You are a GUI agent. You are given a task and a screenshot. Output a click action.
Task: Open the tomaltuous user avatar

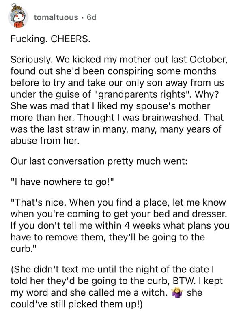click(18, 16)
